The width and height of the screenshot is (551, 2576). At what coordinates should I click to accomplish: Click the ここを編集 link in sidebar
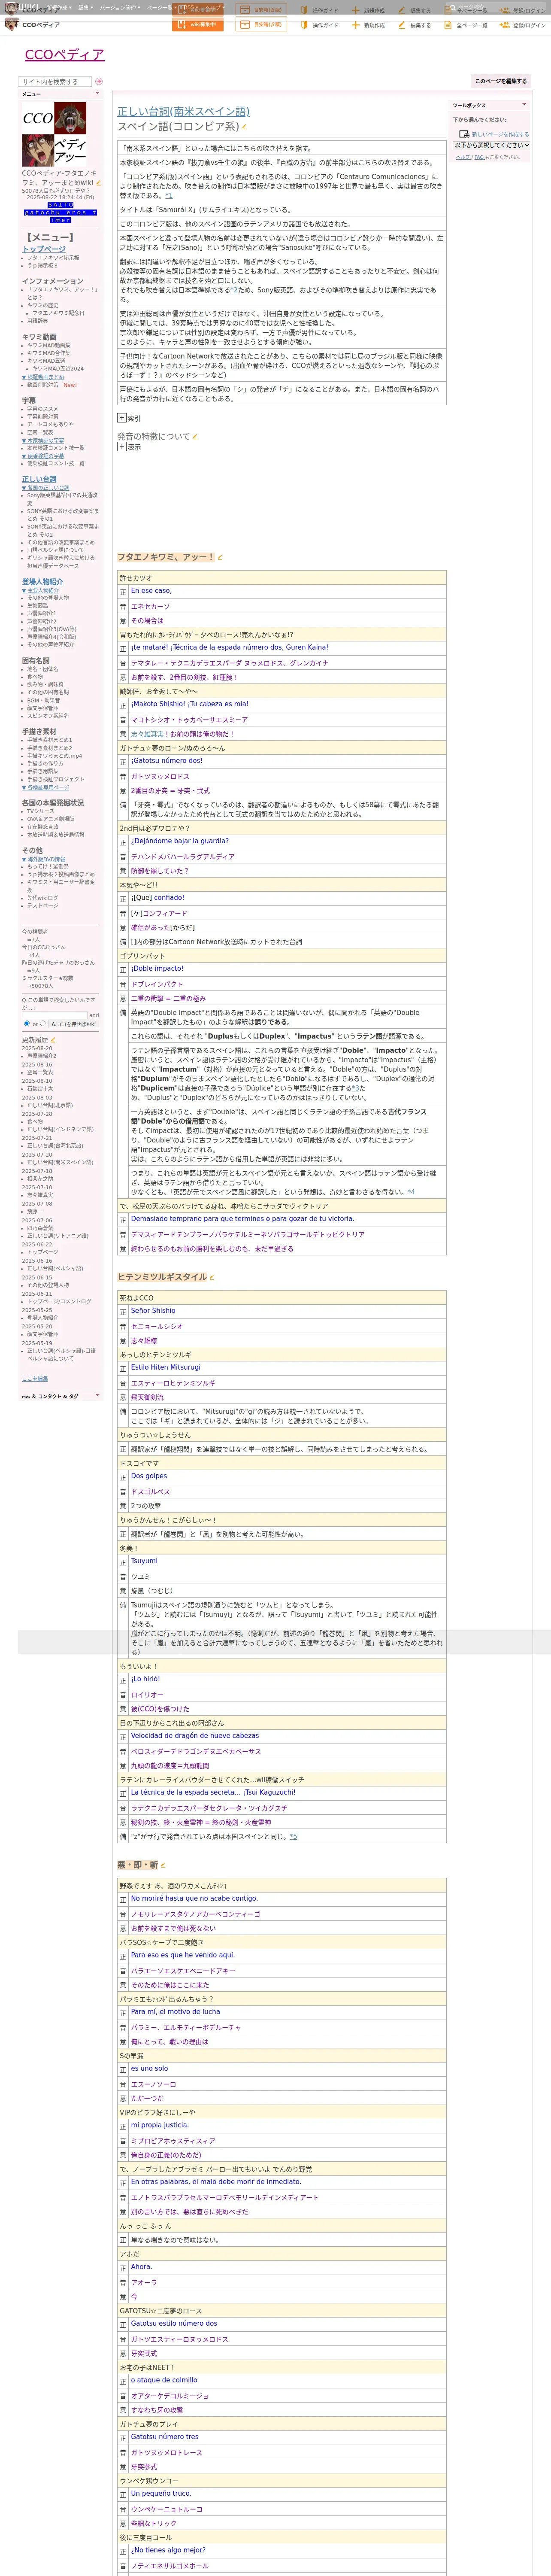[x=35, y=1379]
